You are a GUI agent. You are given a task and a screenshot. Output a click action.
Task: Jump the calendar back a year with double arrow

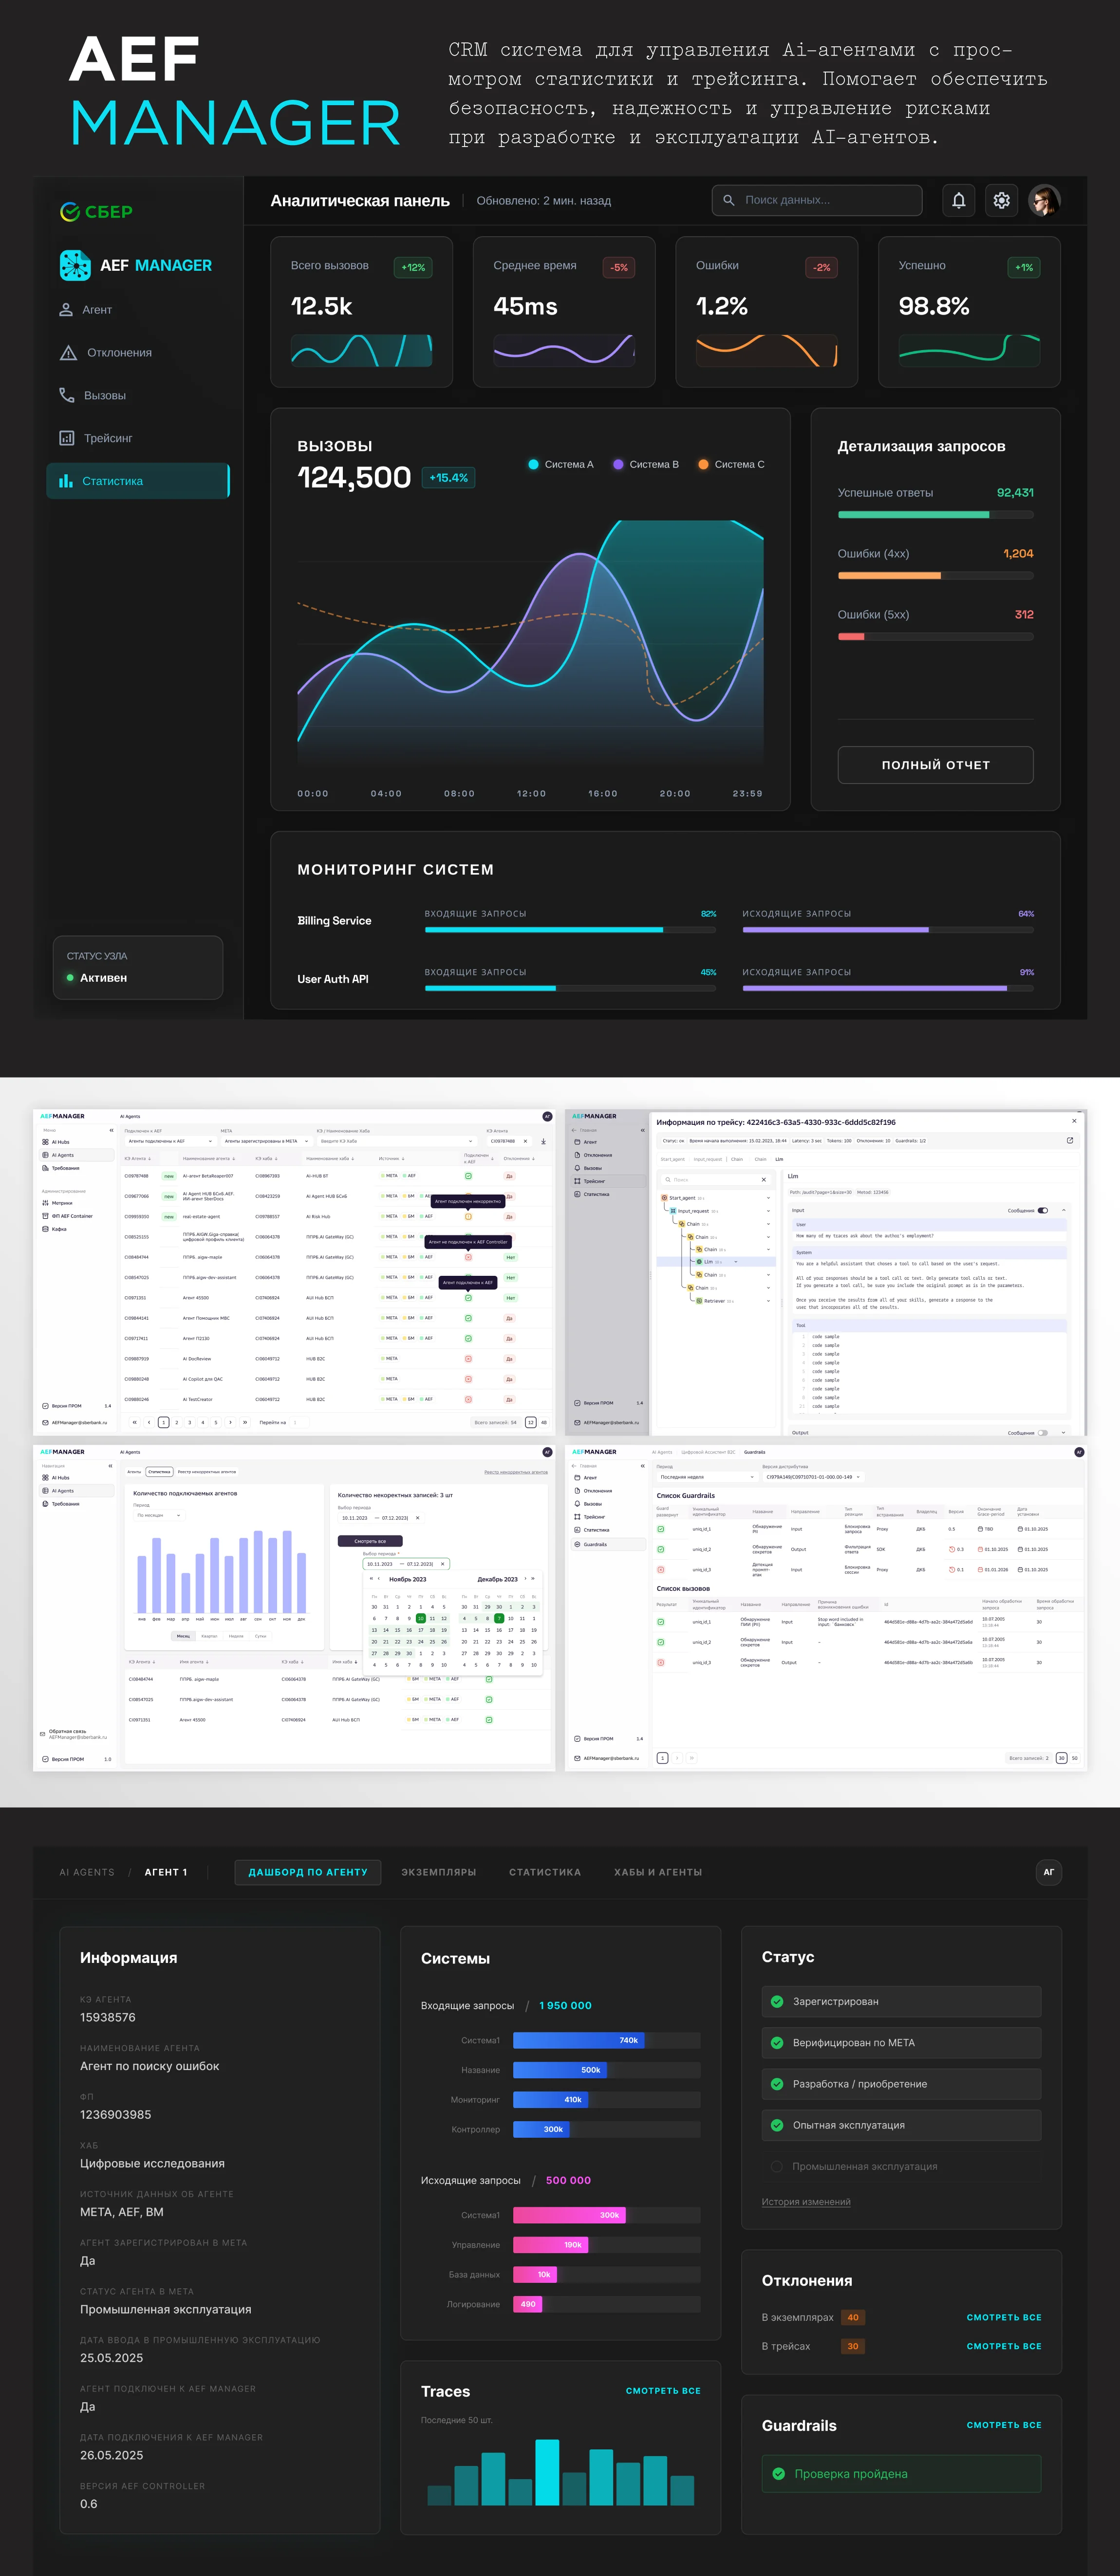point(372,1579)
